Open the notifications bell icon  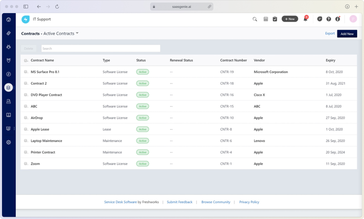(x=305, y=19)
